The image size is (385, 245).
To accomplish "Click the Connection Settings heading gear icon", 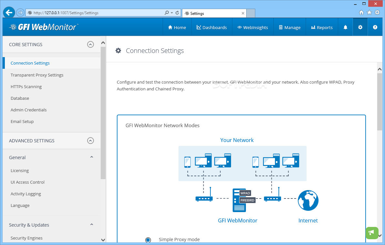I will point(118,51).
